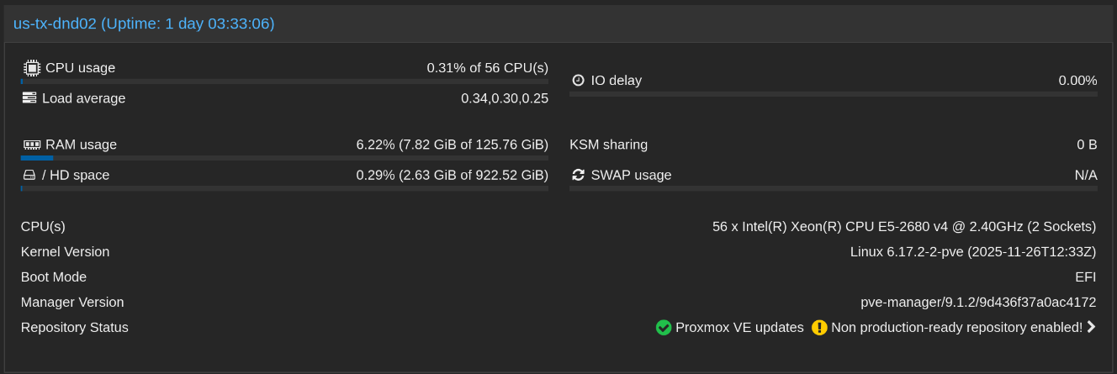Click the CPU usage chip icon

coord(31,68)
